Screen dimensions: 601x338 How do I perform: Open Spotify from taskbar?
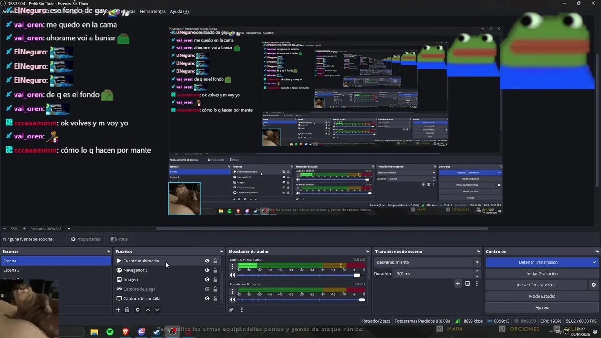(110, 332)
